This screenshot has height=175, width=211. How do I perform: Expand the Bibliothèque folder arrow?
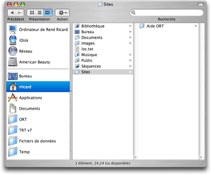point(130,26)
